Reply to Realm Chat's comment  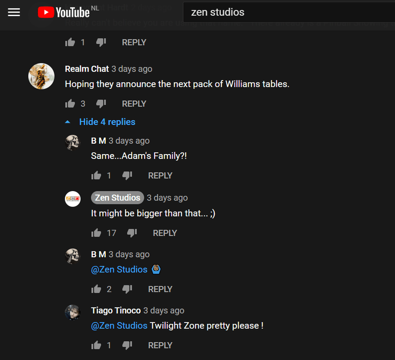click(x=134, y=104)
